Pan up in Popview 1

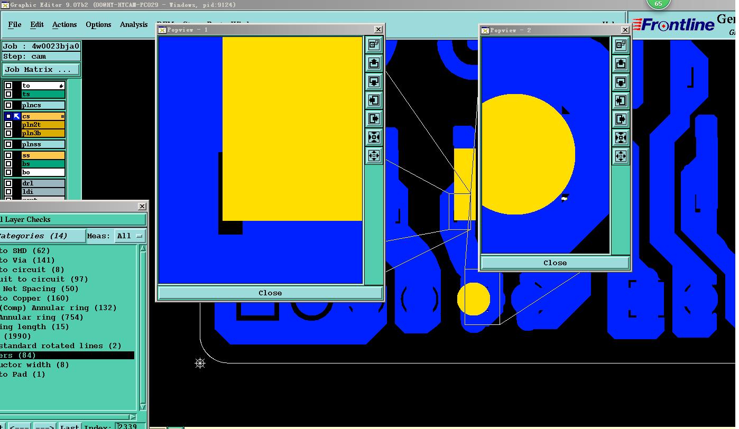(374, 63)
